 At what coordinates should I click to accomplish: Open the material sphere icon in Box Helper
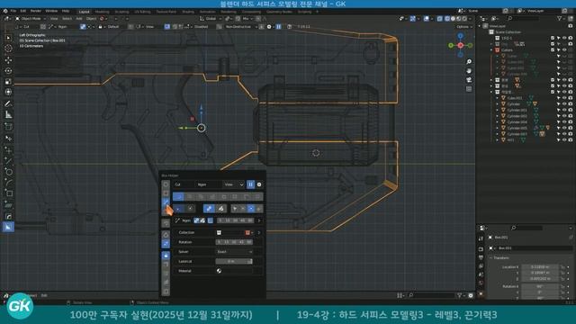point(219,271)
